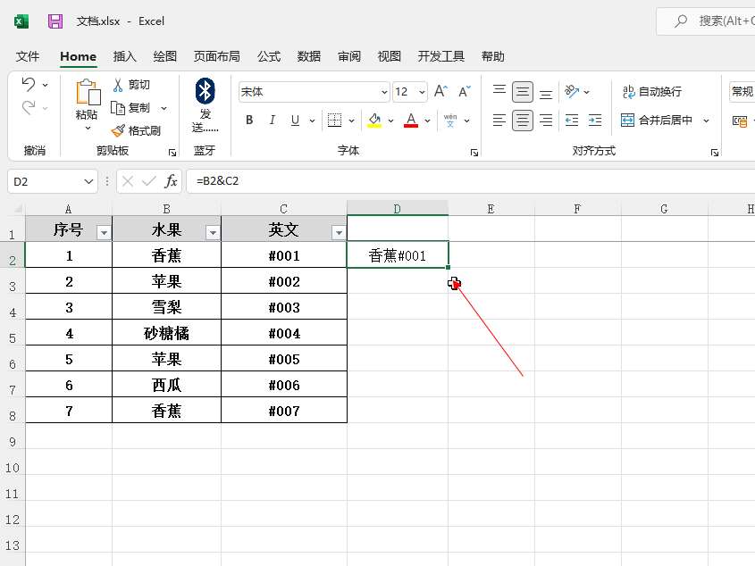Switch to the 公式 tab

click(x=269, y=56)
